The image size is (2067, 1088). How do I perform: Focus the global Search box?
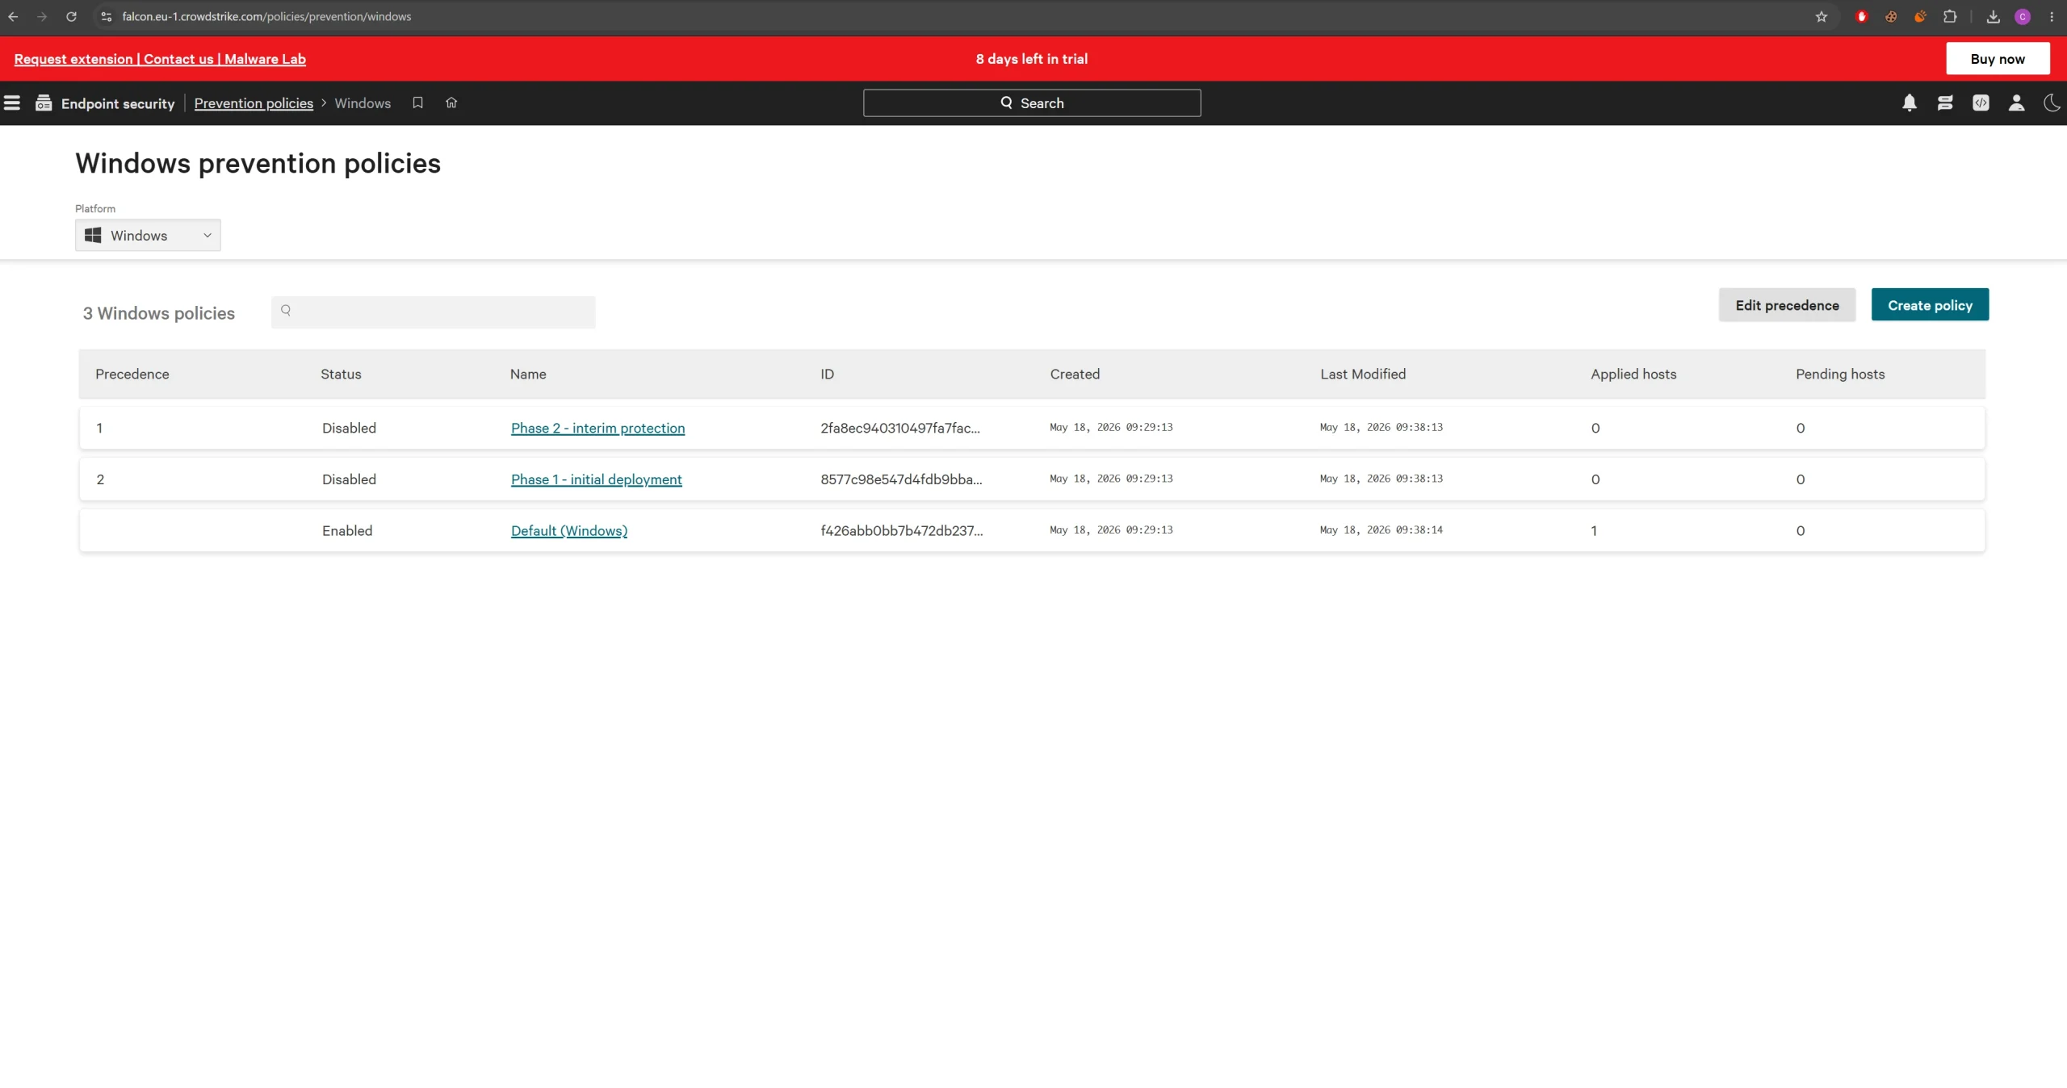click(x=1032, y=103)
